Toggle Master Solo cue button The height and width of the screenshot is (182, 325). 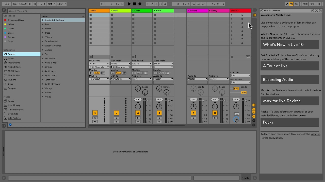point(236,114)
